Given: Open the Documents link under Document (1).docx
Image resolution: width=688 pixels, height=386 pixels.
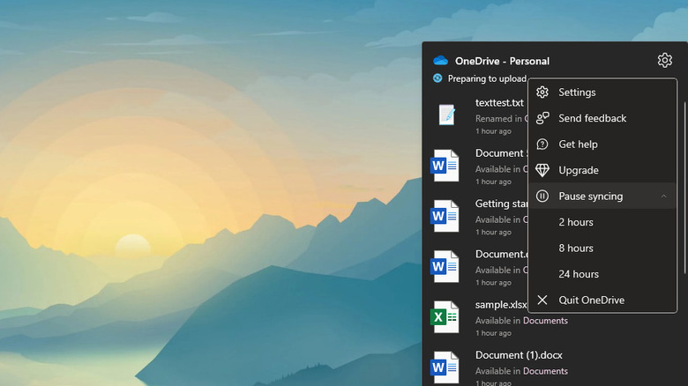Looking at the screenshot, I should (x=545, y=371).
